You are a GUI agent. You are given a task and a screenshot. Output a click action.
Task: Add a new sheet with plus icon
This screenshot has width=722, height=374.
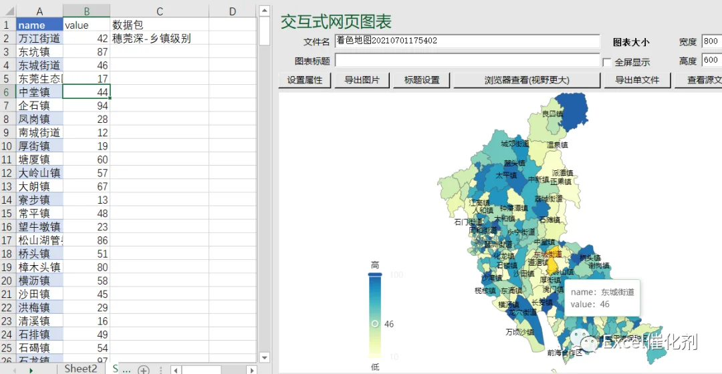pos(144,369)
